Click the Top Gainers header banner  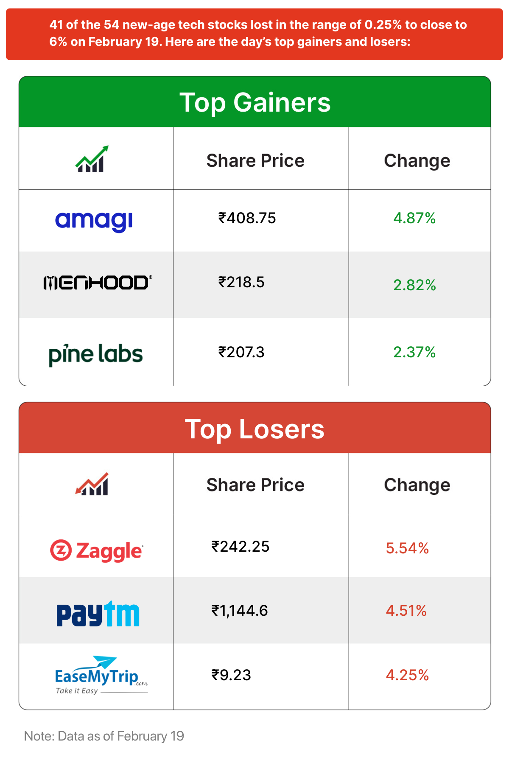[255, 102]
